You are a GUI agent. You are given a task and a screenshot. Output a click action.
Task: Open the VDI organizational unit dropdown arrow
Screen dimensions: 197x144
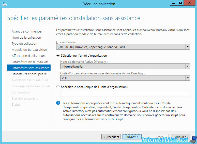point(188,78)
